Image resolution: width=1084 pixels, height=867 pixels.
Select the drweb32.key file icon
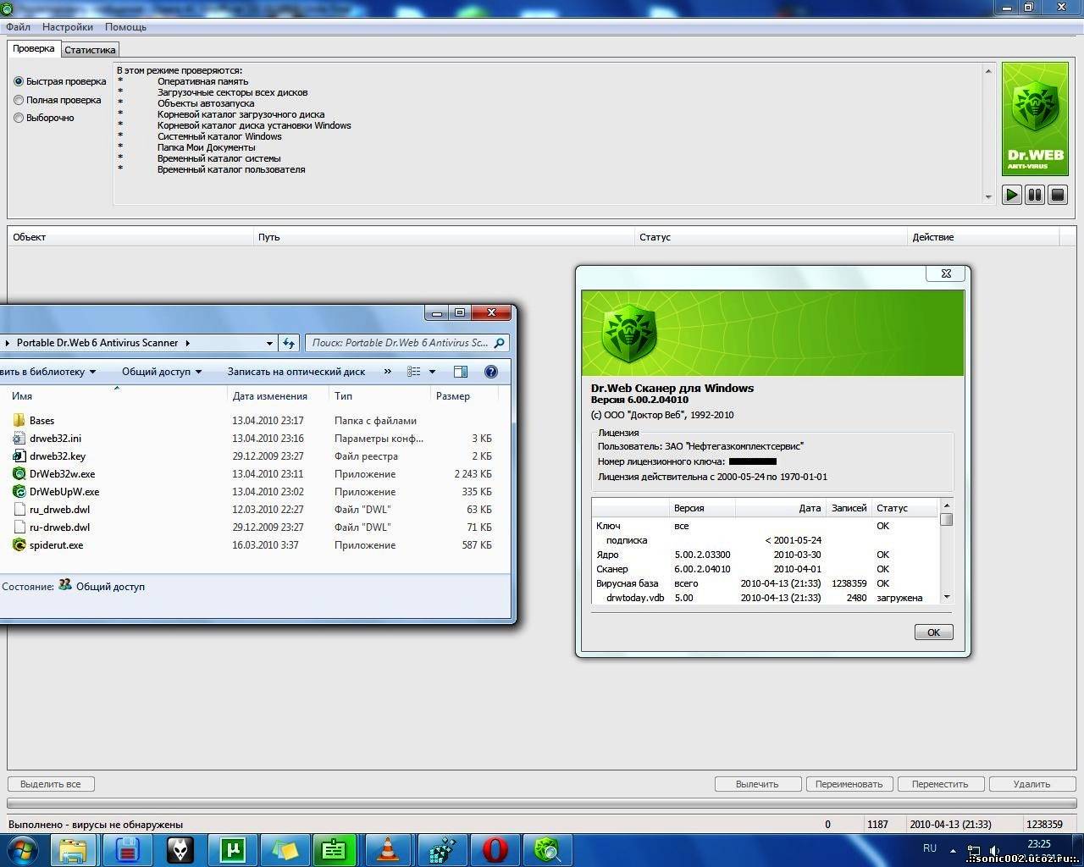[19, 456]
